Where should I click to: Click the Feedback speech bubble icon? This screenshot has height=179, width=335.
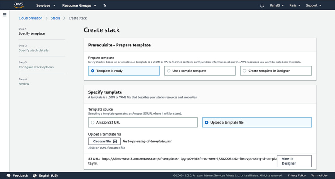coord(9,175)
